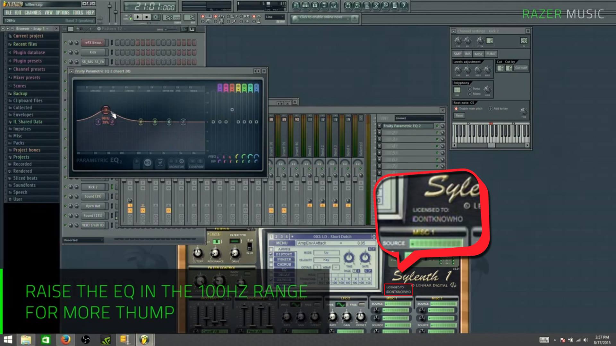Screen dimensions: 616x346
Task: Click the Open Hat channel button
Action: [x=93, y=206]
